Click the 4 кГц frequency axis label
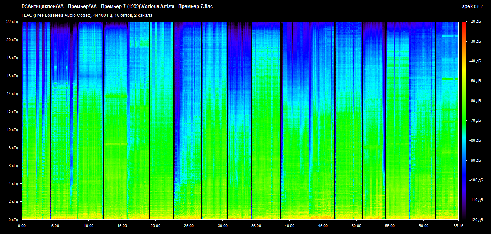The width and height of the screenshot is (491, 234). click(14, 183)
